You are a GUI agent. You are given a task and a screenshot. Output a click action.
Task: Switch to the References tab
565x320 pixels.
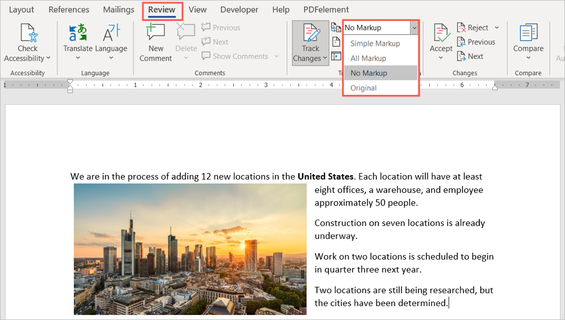click(69, 9)
